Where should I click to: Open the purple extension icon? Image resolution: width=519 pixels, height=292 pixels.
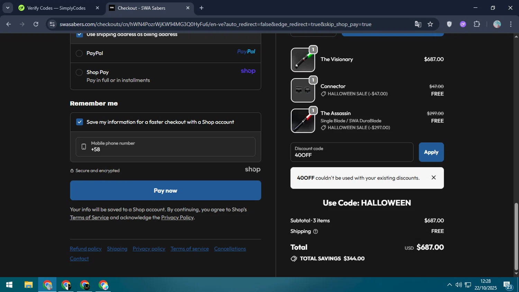(463, 24)
